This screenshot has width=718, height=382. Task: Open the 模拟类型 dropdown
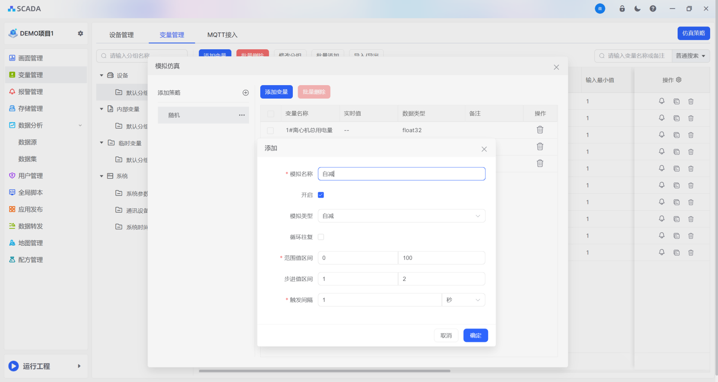(x=401, y=216)
